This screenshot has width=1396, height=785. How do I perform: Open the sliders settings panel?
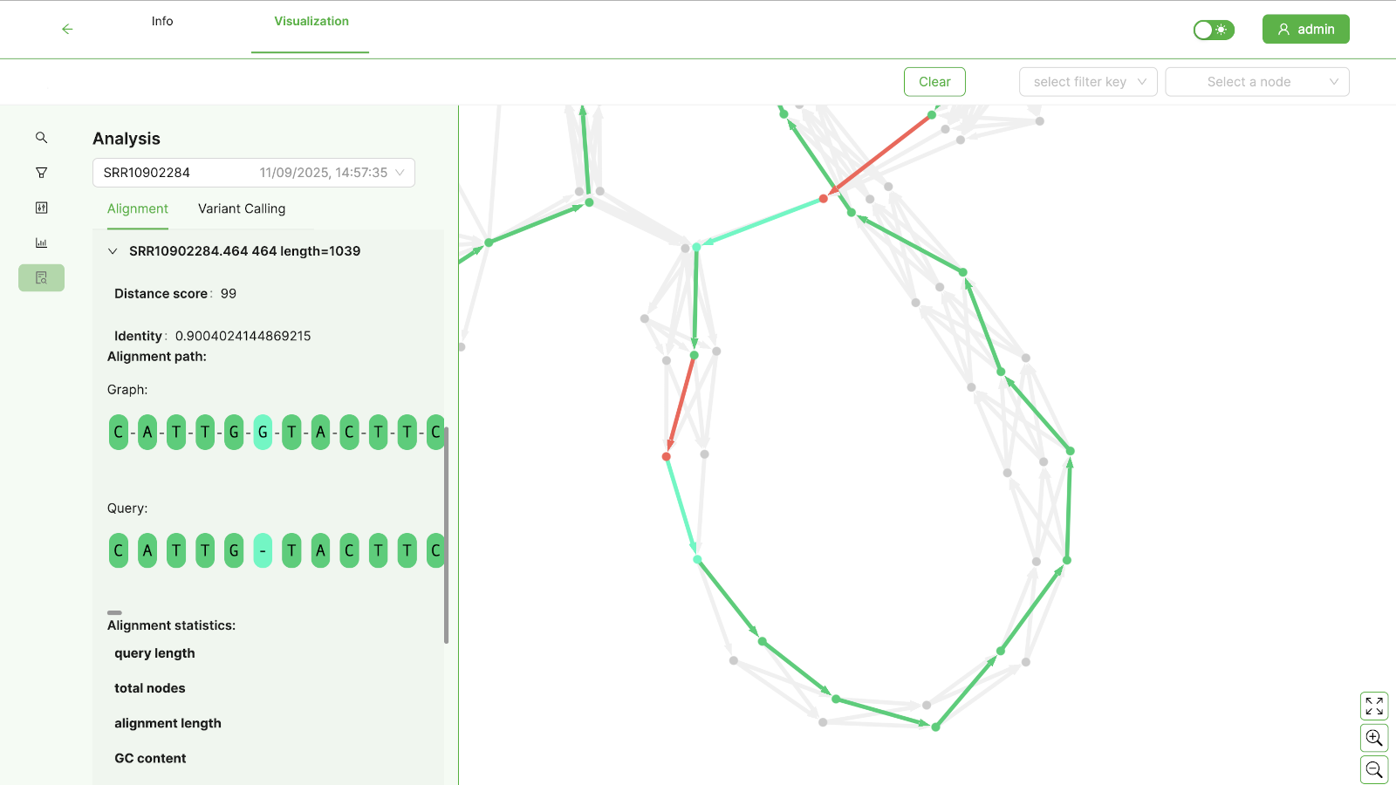point(41,208)
